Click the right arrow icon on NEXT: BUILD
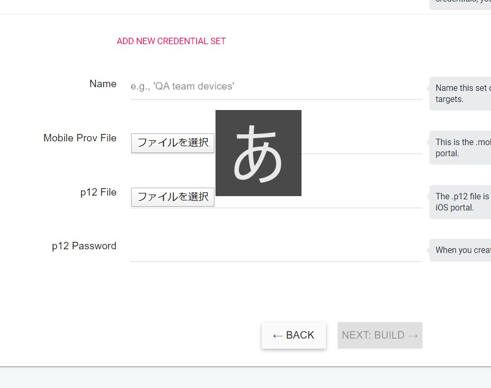Screen dimensions: 491x388 click(413, 336)
